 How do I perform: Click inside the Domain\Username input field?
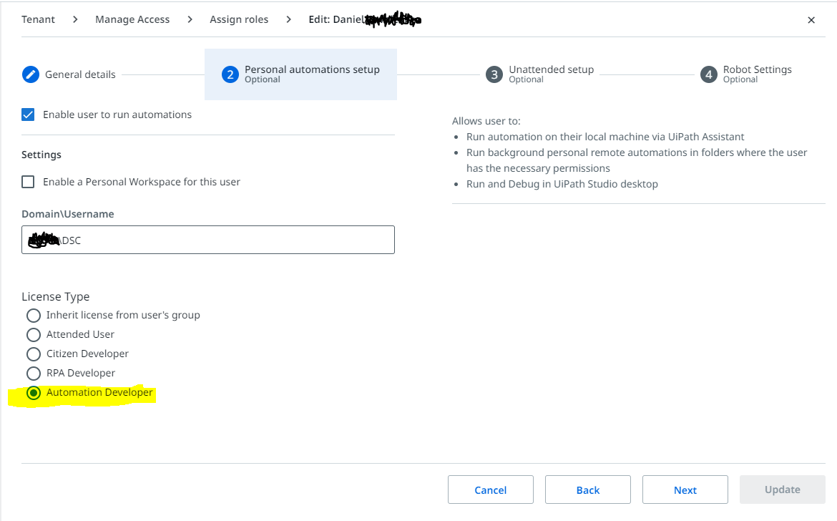pos(207,239)
